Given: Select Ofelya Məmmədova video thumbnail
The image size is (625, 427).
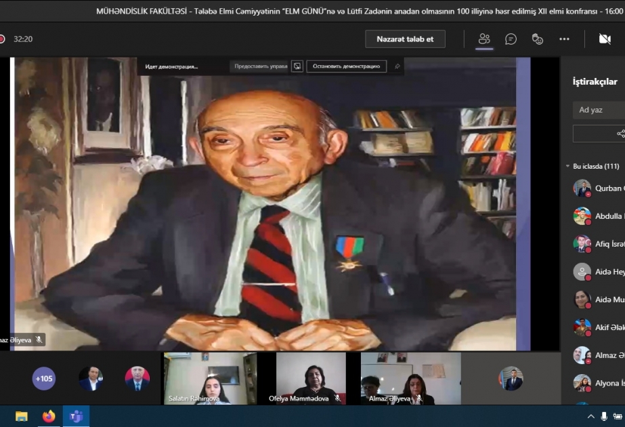Looking at the screenshot, I should click(x=311, y=378).
